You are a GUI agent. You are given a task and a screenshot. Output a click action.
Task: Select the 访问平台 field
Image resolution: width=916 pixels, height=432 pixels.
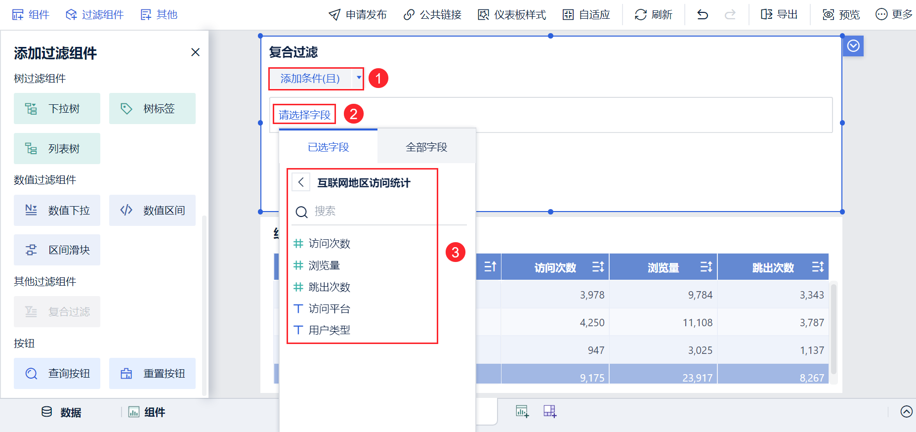[329, 309]
